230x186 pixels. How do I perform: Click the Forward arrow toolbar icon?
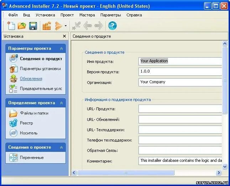tap(99, 26)
